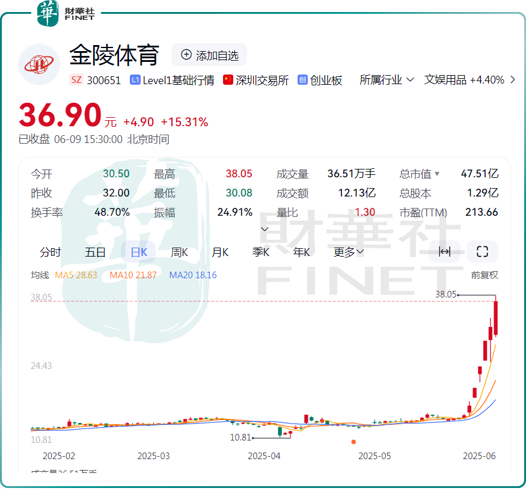Click 总市值 value 47.51亿
526x500 pixels.
(x=480, y=173)
